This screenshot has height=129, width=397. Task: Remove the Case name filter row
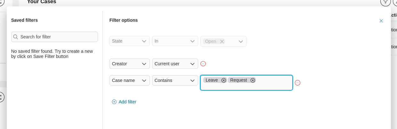tap(297, 83)
